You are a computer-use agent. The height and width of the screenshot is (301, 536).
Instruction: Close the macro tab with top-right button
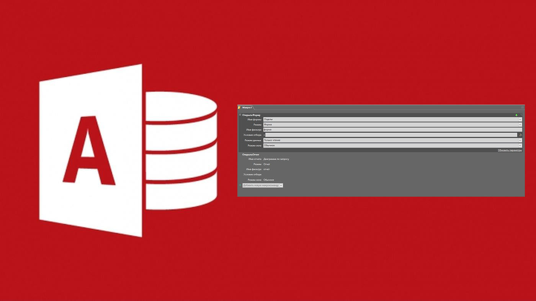click(522, 107)
